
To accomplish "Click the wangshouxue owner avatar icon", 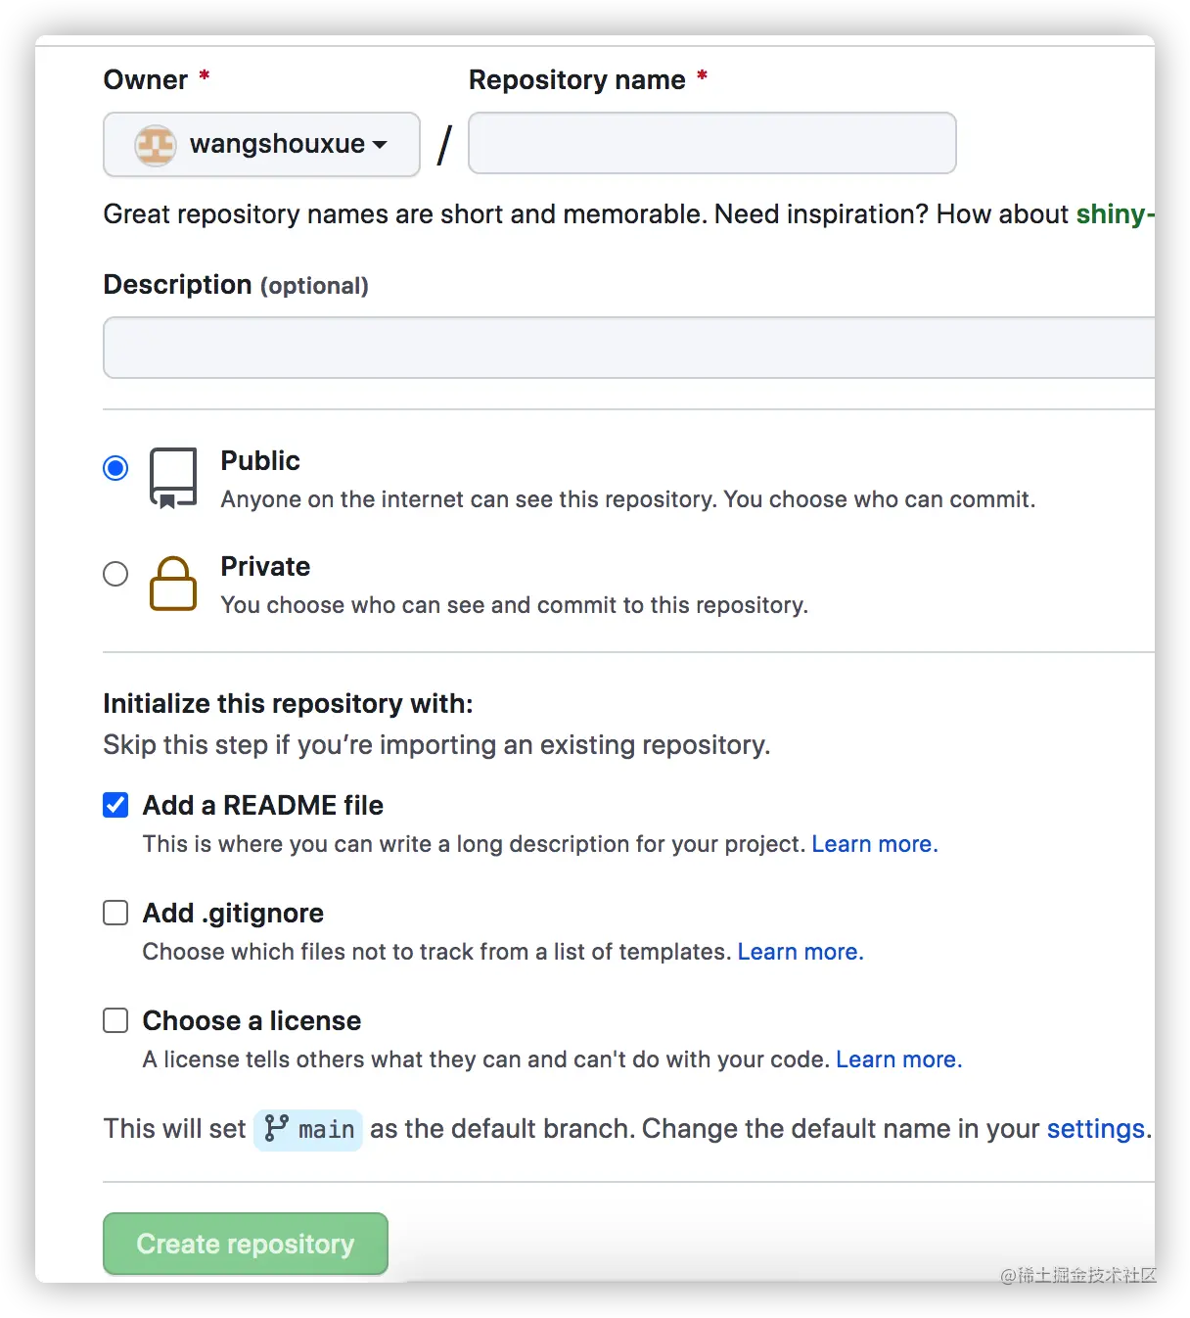I will [155, 145].
